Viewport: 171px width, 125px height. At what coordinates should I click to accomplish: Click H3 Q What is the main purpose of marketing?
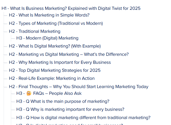[x=63, y=101]
